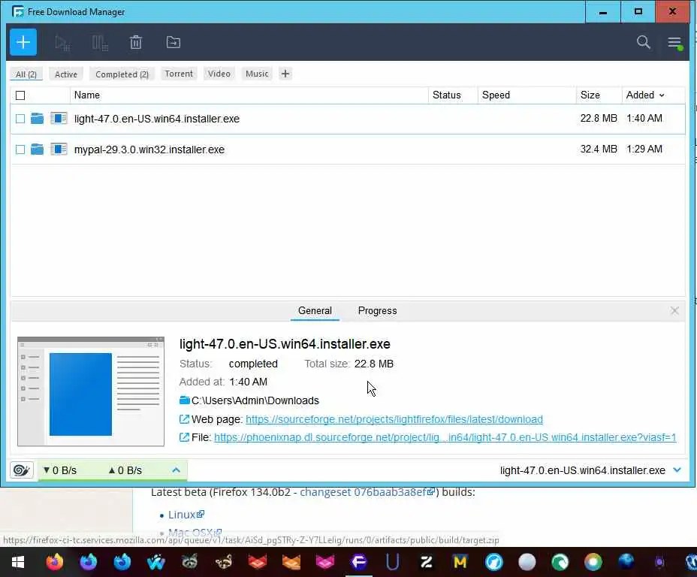Click the start downloads toolbar icon
The image size is (697, 577).
[x=62, y=43]
